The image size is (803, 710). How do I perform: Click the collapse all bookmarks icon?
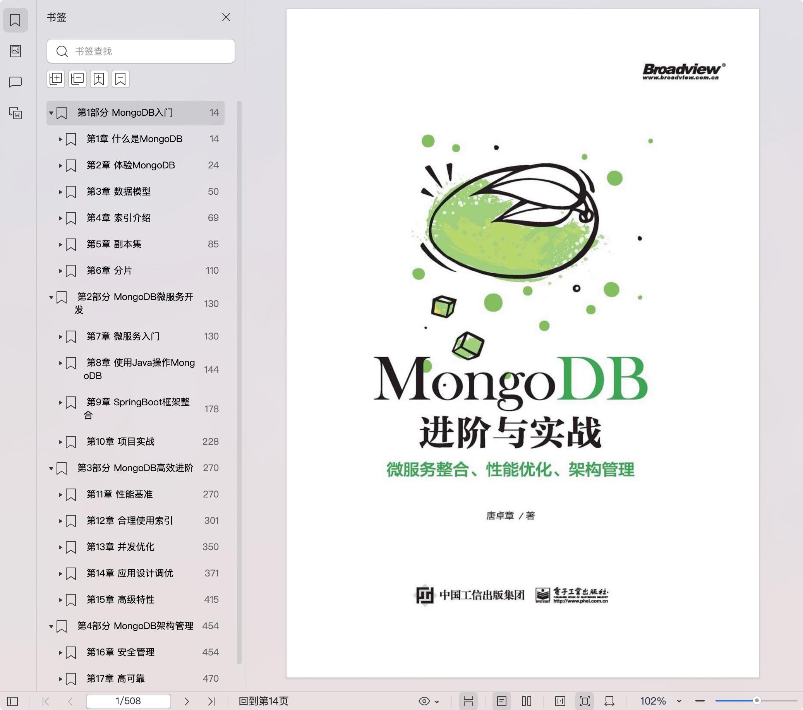[77, 79]
